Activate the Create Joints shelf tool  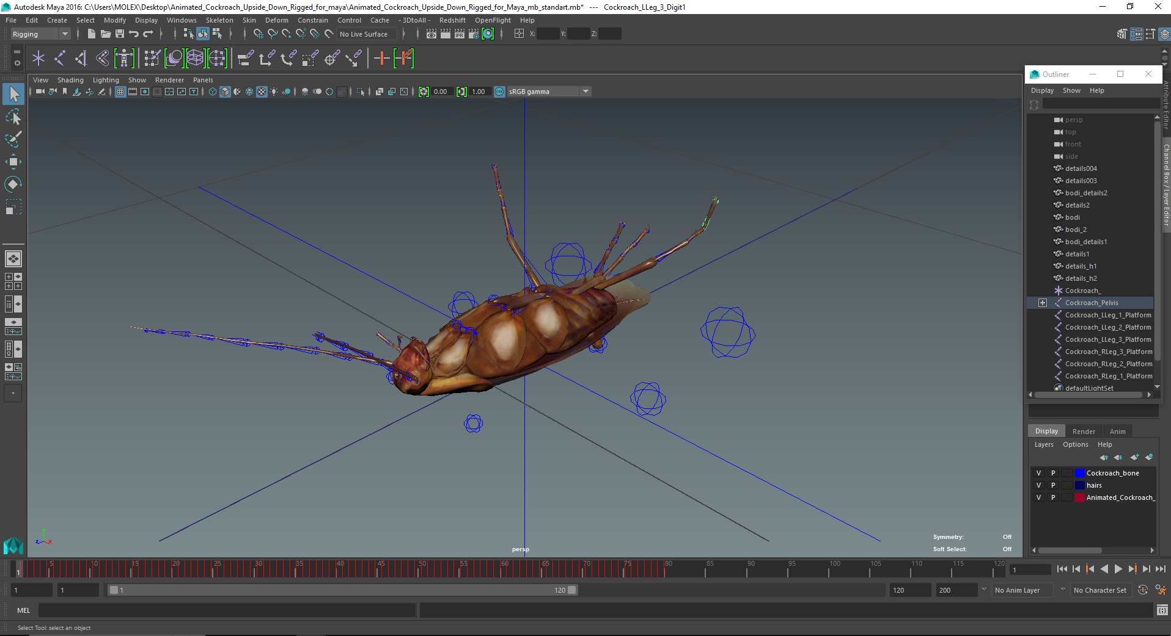pos(60,59)
